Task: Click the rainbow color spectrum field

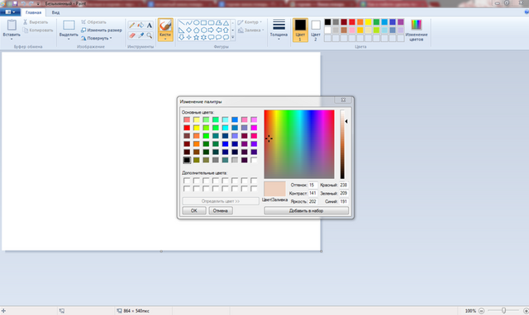Action: [299, 144]
